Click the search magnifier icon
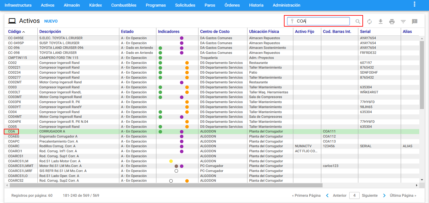Screen dimensions: 429x203 [x=358, y=21]
